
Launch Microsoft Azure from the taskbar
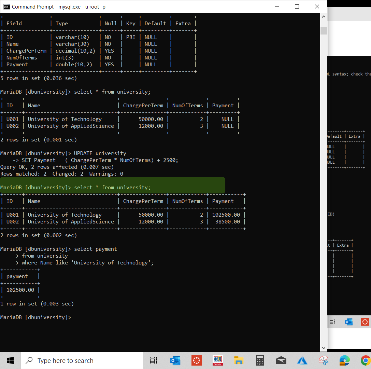[x=302, y=360]
